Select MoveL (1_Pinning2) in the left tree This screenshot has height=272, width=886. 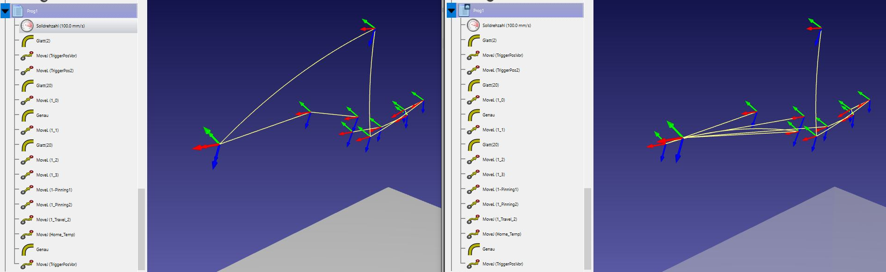pyautogui.click(x=54, y=205)
